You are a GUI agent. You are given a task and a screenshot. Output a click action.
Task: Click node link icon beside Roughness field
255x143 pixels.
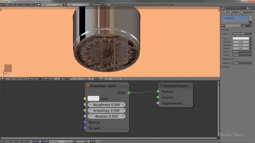251,42
